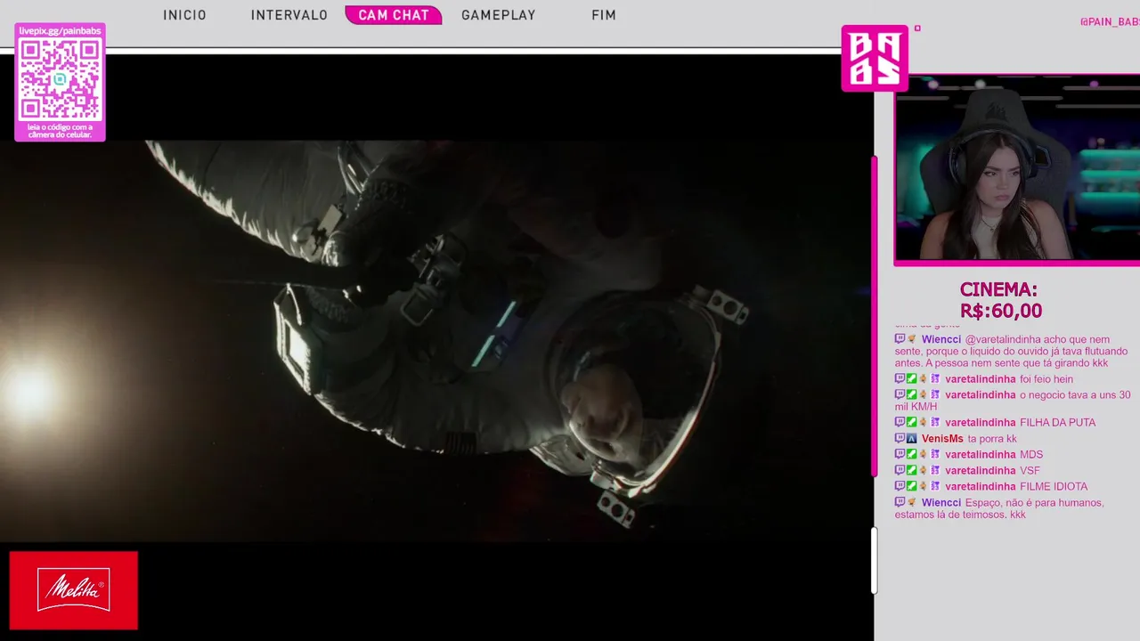Click Twitch badge on the "VSF" row

900,471
